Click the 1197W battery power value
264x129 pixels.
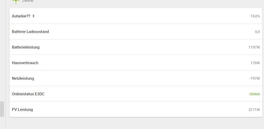(x=254, y=47)
